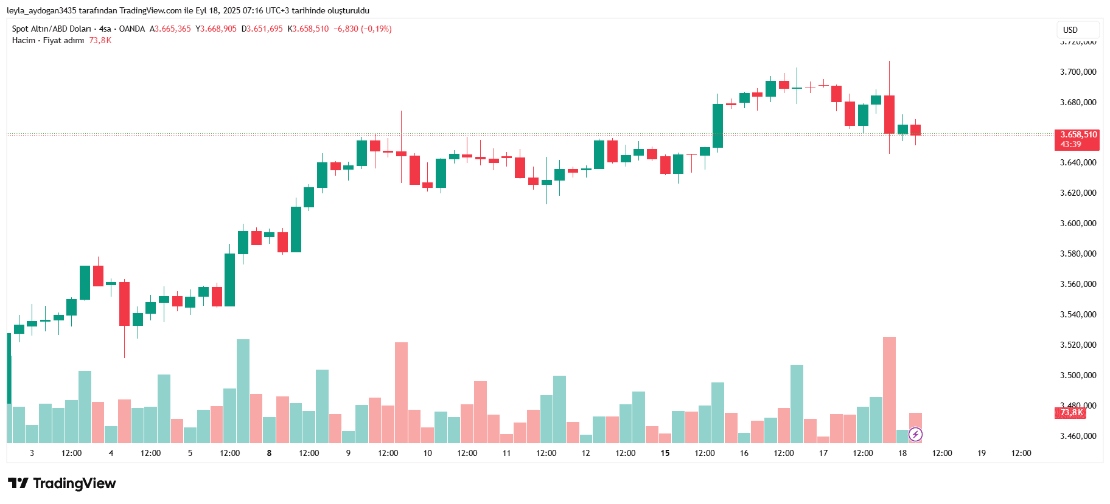Image resolution: width=1110 pixels, height=504 pixels.
Task: Click the closing value K3.658,510 in header
Action: (308, 29)
